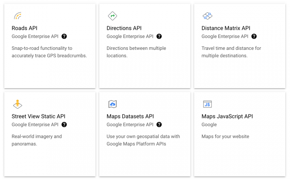Click 'Google Enterprise API' label on Maps Datasets card
The width and height of the screenshot is (290, 179).
pyautogui.click(x=130, y=124)
